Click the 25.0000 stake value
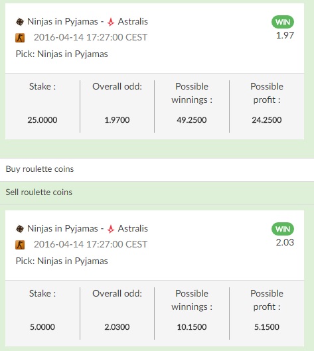The height and width of the screenshot is (351, 314). pyautogui.click(x=42, y=120)
